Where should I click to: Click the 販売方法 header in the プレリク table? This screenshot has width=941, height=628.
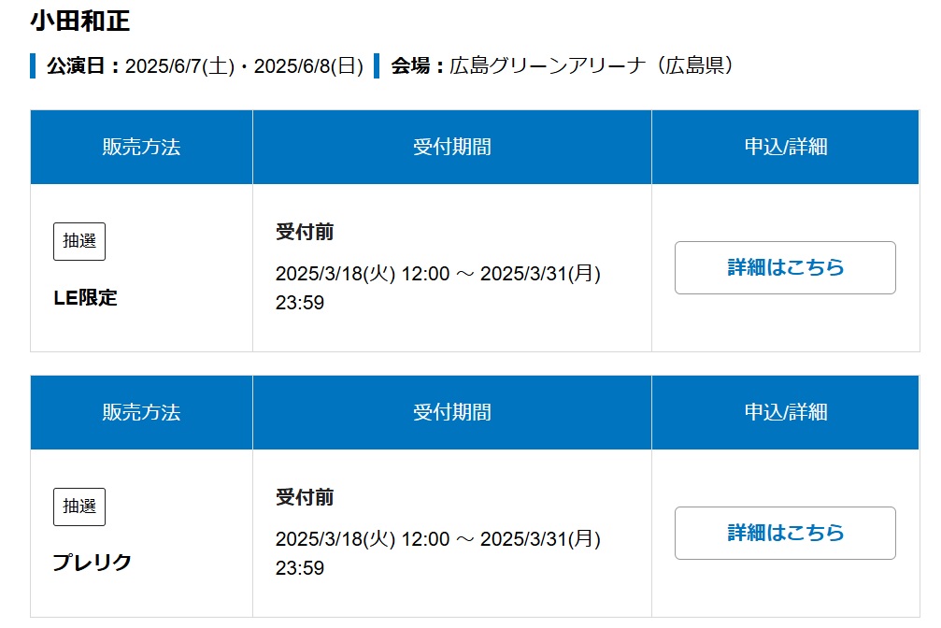pyautogui.click(x=142, y=412)
